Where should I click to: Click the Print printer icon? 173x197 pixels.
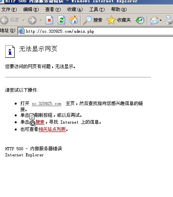point(169,20)
